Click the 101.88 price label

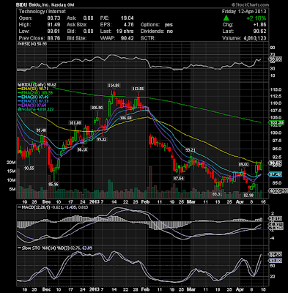(75, 123)
